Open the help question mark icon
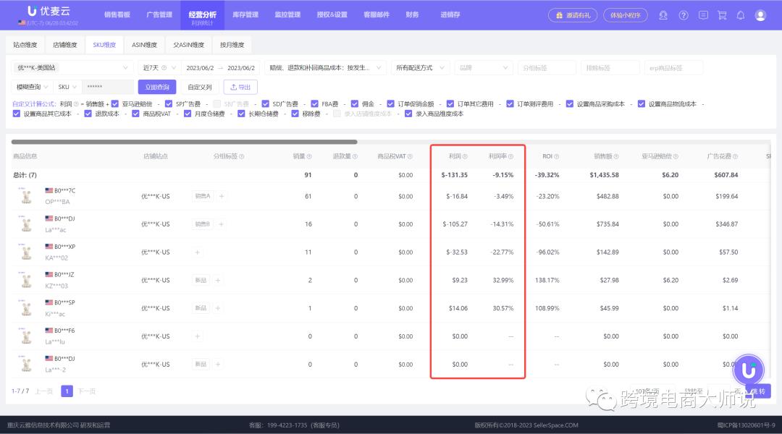Screen dimensions: 782x434 pyautogui.click(x=684, y=15)
